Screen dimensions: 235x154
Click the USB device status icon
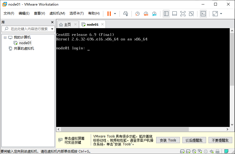tap(217, 151)
